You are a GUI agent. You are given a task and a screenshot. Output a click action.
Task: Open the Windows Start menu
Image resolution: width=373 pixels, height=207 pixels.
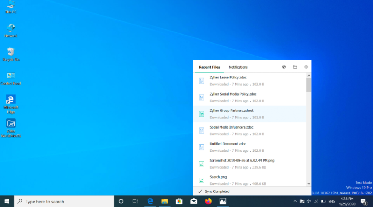[x=7, y=201]
